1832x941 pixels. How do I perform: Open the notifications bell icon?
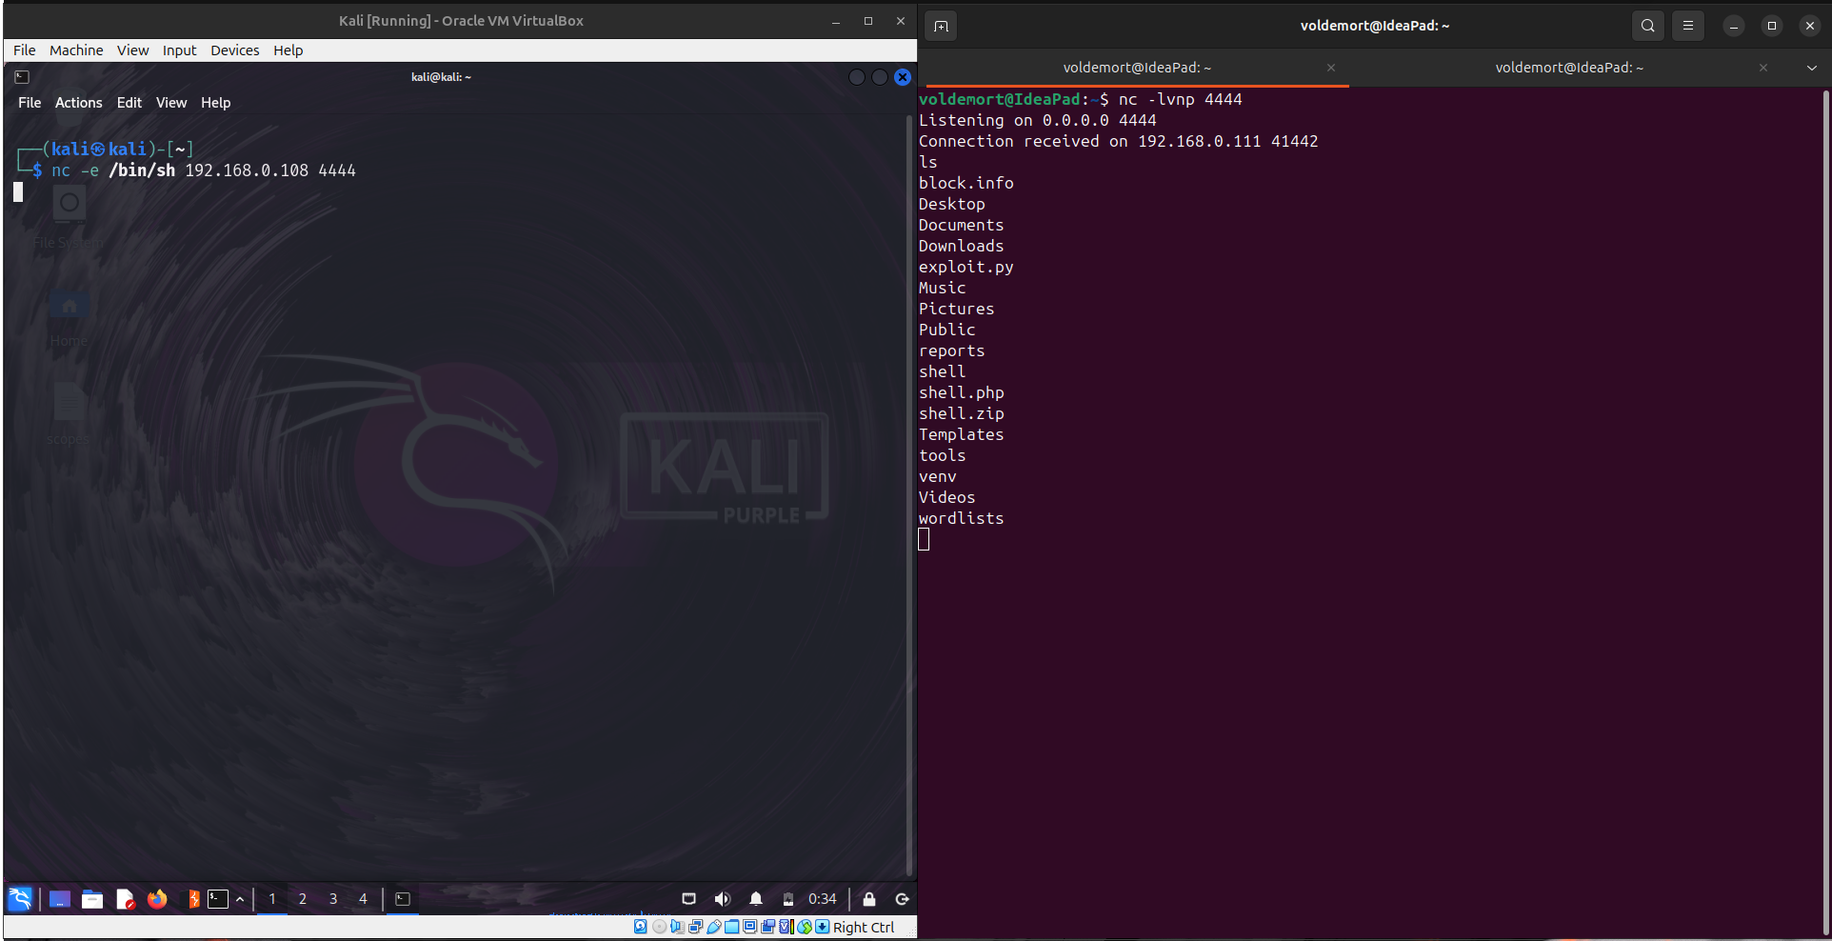[756, 899]
